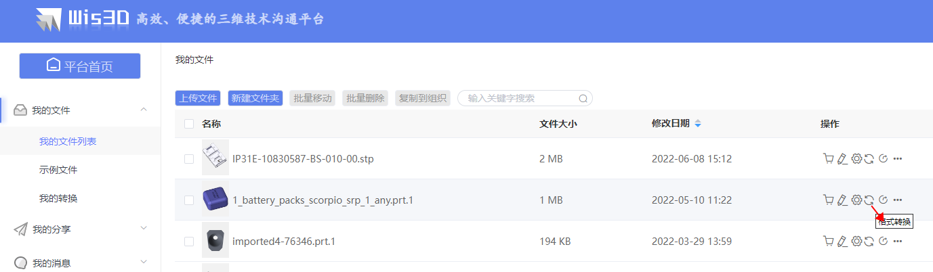Open 我的转换 in the sidebar
Image resolution: width=933 pixels, height=272 pixels.
point(58,198)
